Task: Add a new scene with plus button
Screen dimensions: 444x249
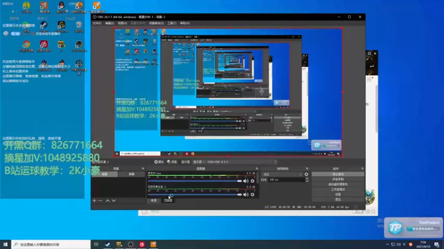Action: (x=94, y=200)
